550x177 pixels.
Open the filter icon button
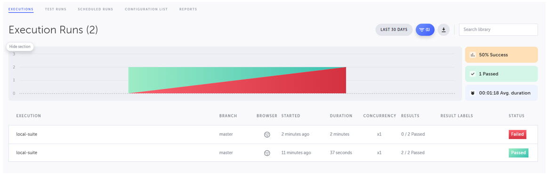coord(425,30)
